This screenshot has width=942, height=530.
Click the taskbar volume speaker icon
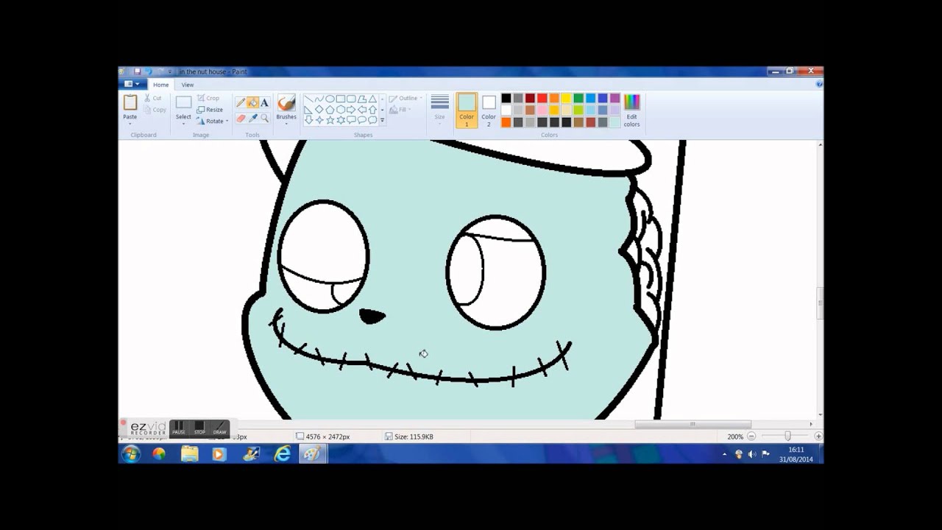coord(751,454)
